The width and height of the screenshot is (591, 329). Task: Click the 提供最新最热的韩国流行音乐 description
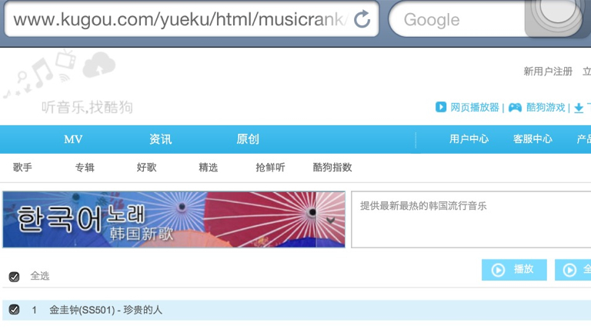423,206
